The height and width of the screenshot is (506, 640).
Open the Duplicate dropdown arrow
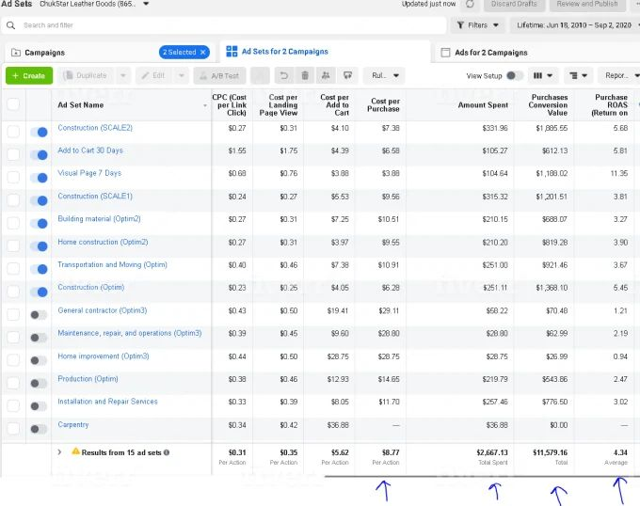(x=123, y=75)
